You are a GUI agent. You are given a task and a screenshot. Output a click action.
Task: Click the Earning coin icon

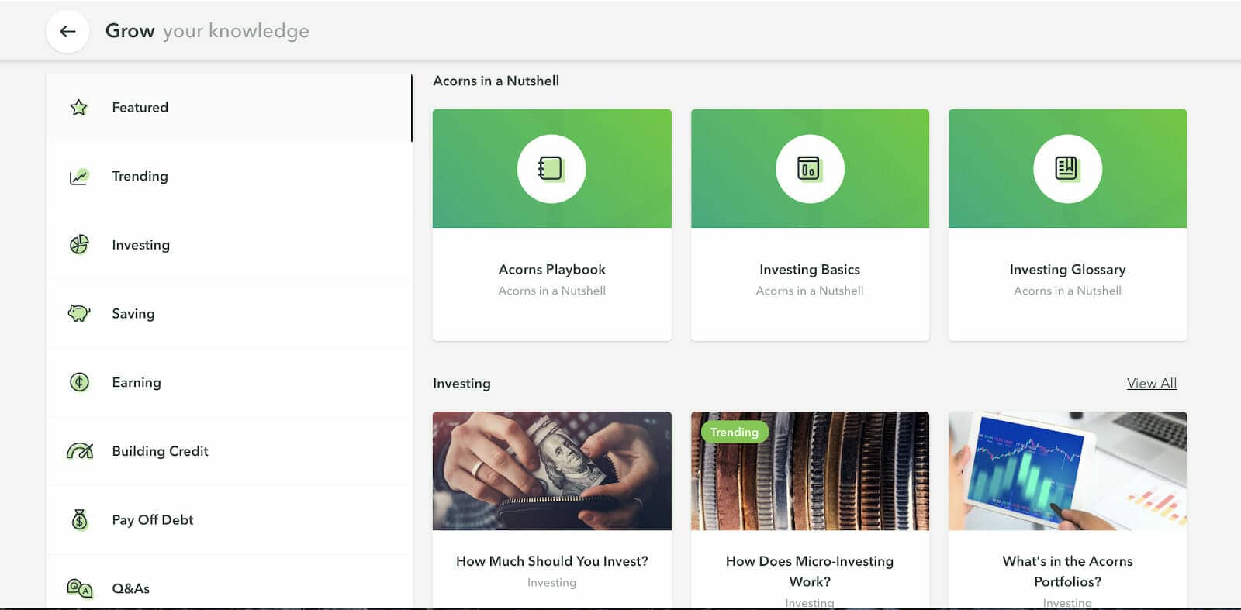[79, 382]
